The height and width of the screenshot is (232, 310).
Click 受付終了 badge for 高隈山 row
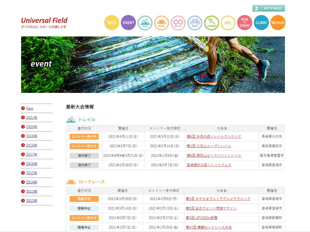click(84, 156)
